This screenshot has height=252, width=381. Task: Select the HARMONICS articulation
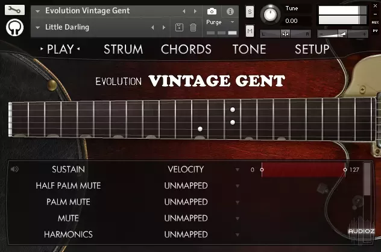(68, 235)
